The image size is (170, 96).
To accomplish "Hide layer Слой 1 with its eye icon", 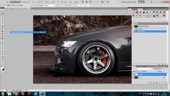I will [133, 74].
